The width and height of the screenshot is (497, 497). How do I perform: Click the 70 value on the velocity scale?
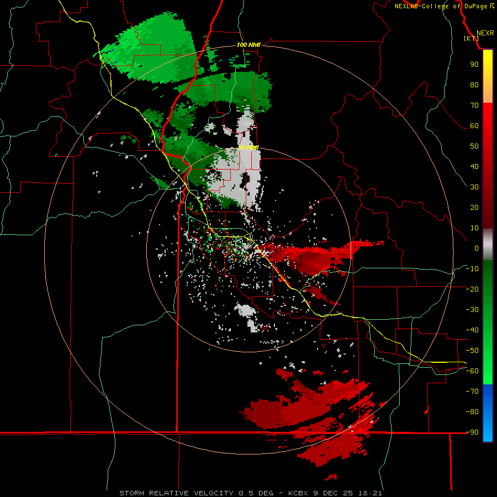474,105
